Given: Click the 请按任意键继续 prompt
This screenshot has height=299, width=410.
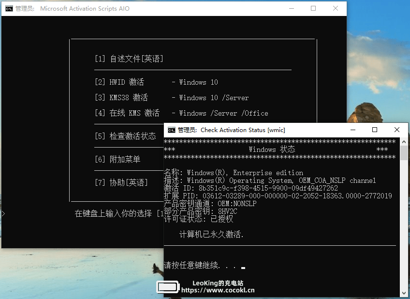Looking at the screenshot, I should click(205, 265).
